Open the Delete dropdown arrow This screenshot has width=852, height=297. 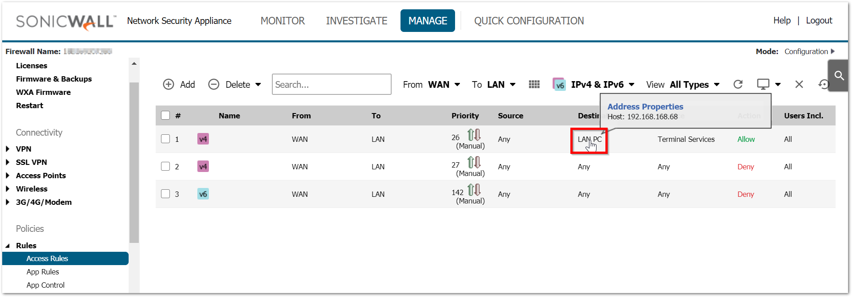pos(258,84)
